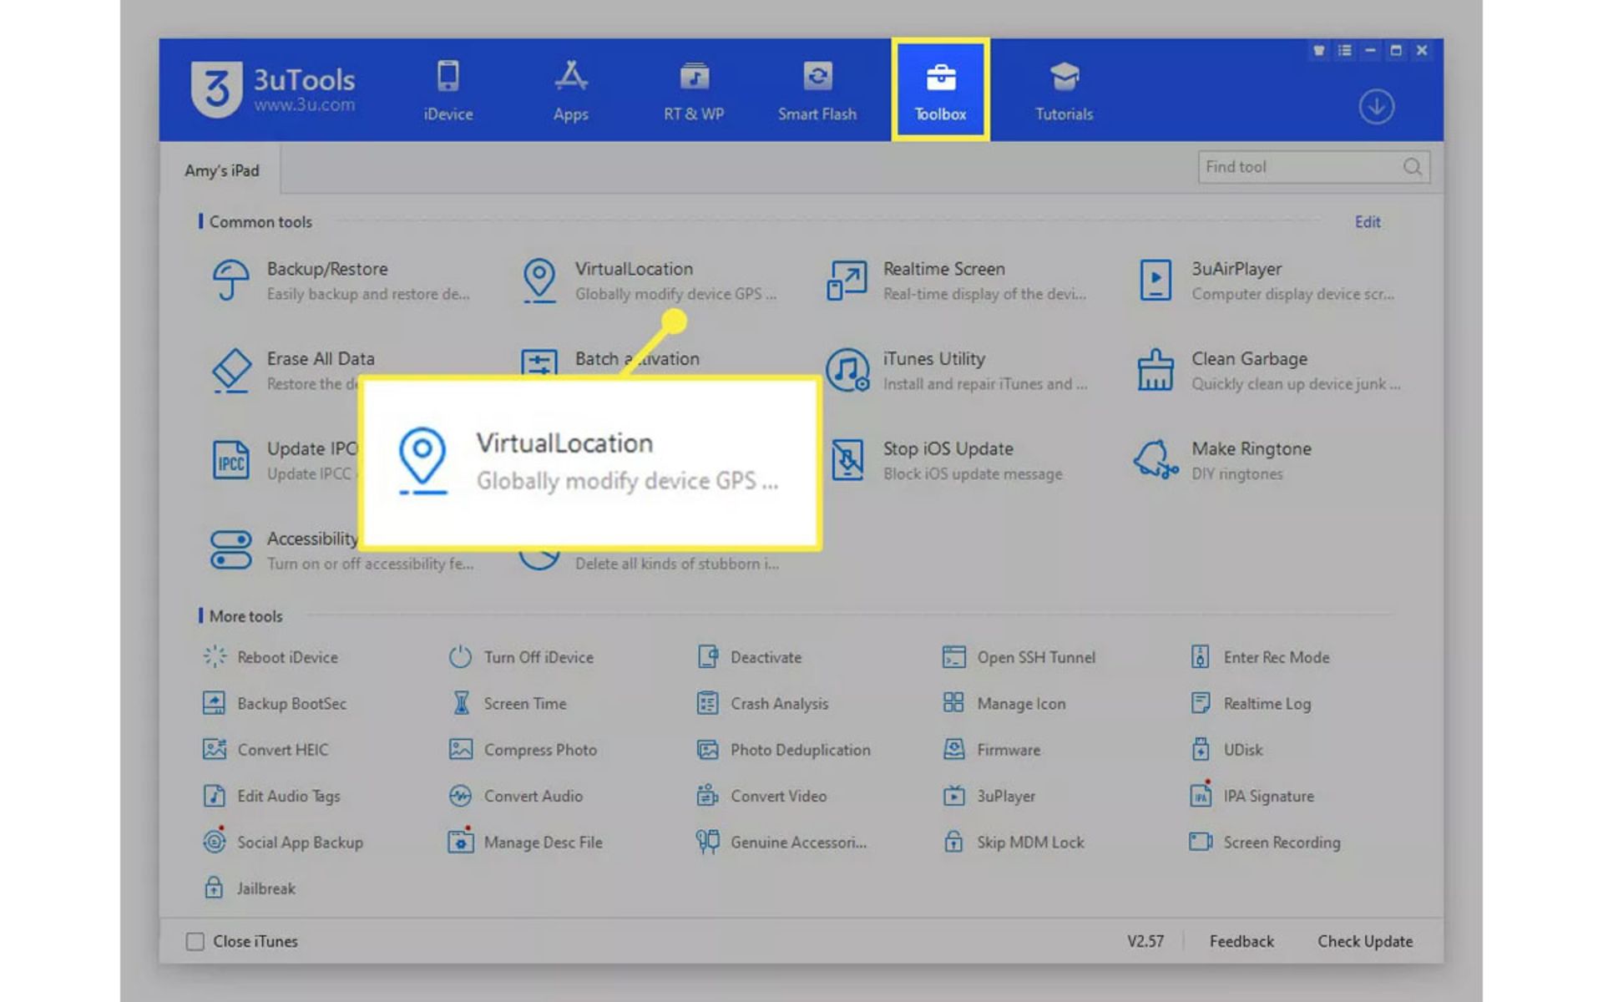The width and height of the screenshot is (1603, 1002).
Task: Click Reboot iDevice
Action: click(x=271, y=657)
